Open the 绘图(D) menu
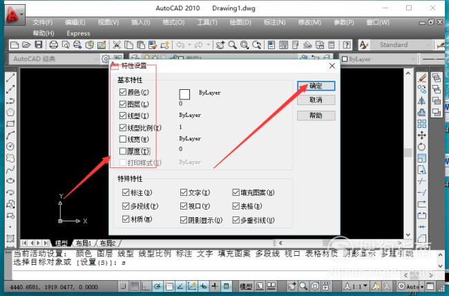Screen dimensions: 449x296 click(x=240, y=22)
